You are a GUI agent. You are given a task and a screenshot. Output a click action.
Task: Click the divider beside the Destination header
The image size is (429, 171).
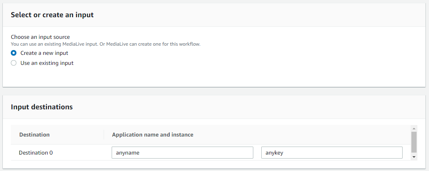point(104,135)
